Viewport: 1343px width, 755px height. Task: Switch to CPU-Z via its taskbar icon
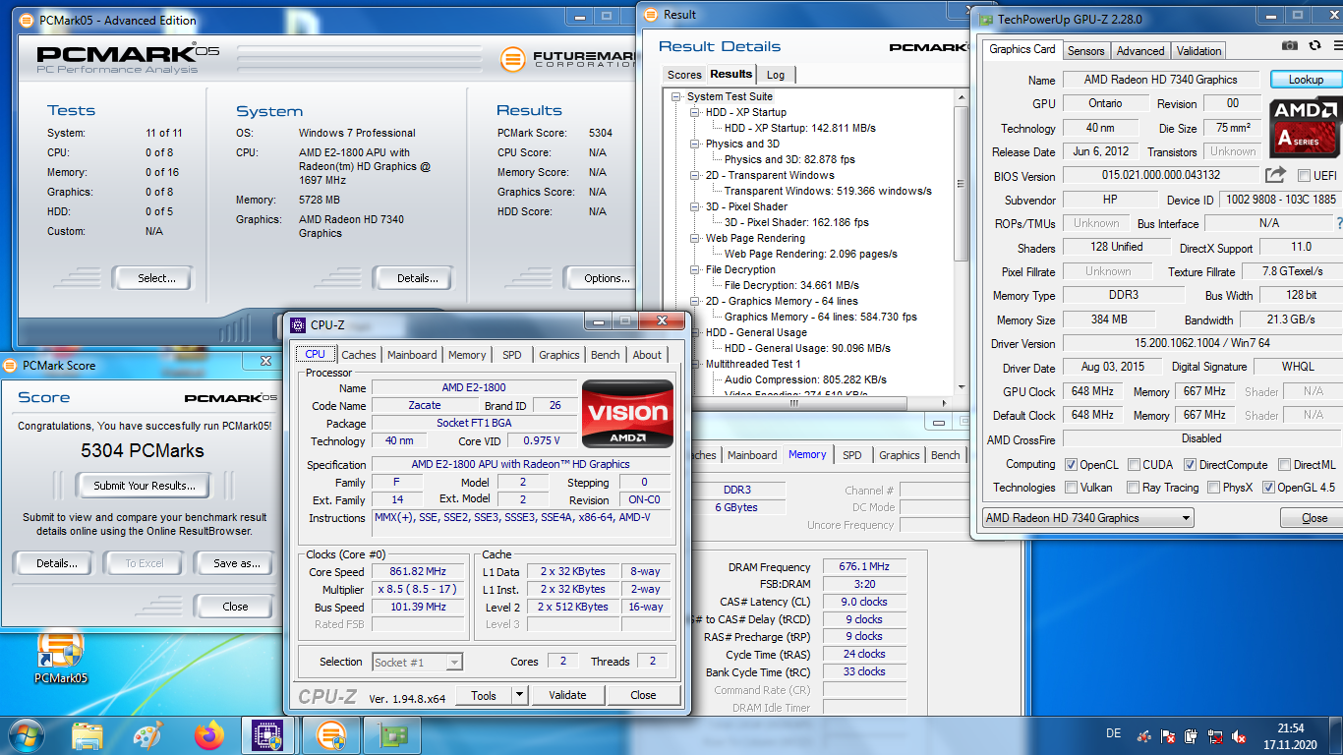(x=268, y=734)
